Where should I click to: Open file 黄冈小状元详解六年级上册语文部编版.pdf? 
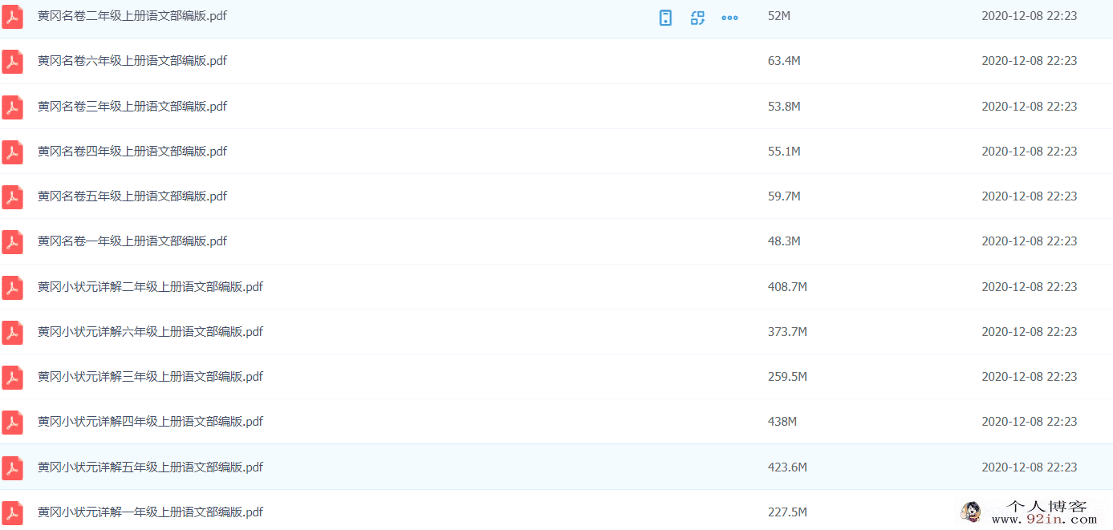pos(151,332)
